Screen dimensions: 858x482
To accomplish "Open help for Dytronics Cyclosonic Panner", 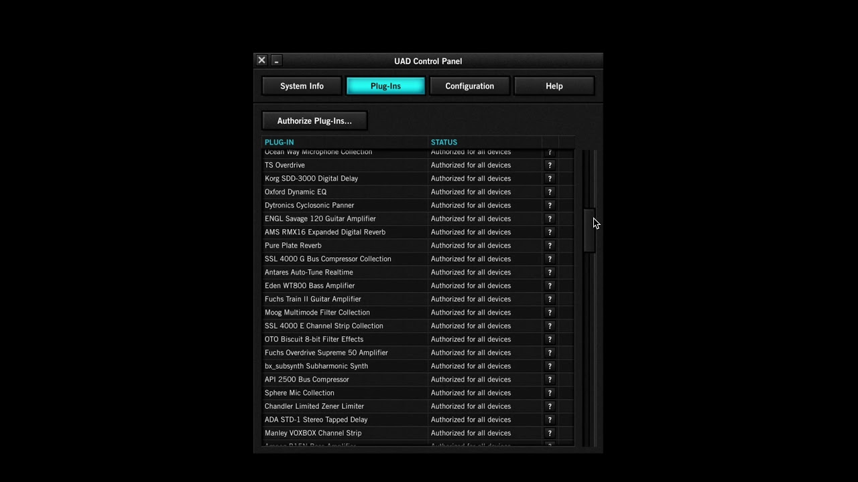I will 550,206.
